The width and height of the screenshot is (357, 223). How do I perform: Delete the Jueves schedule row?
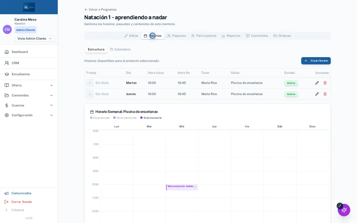pyautogui.click(x=325, y=94)
